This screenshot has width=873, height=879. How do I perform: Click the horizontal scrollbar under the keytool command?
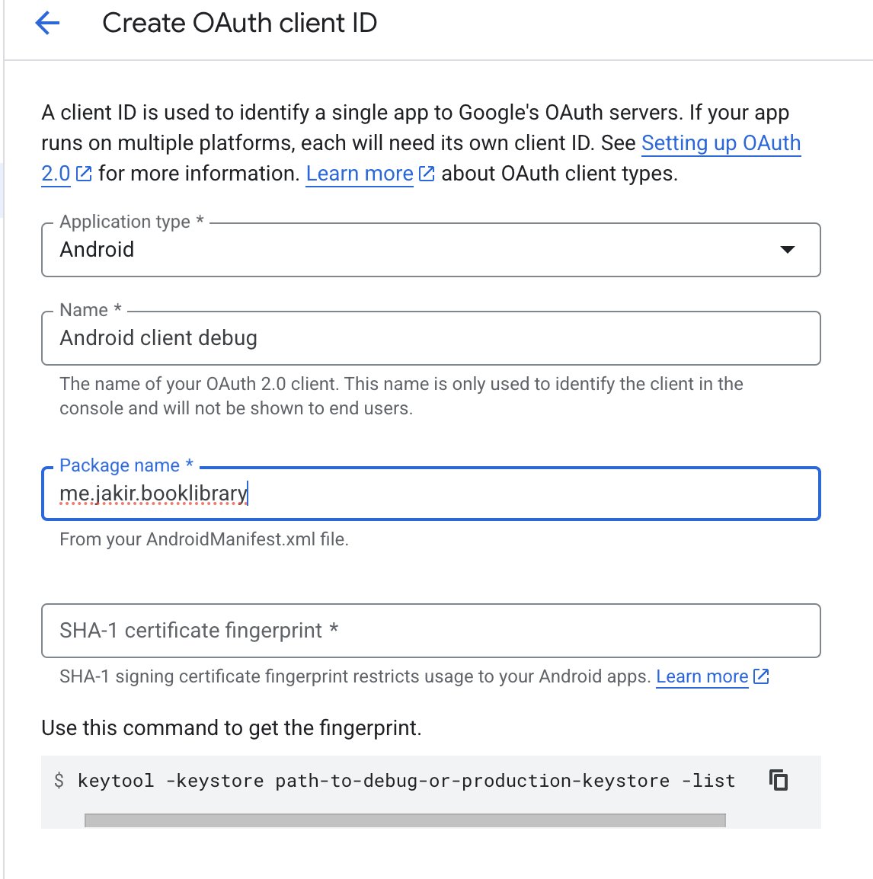click(x=405, y=820)
